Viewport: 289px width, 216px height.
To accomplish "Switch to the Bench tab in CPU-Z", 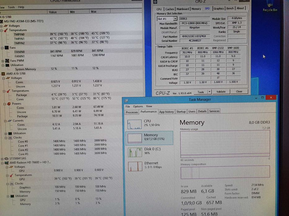I will [230, 8].
